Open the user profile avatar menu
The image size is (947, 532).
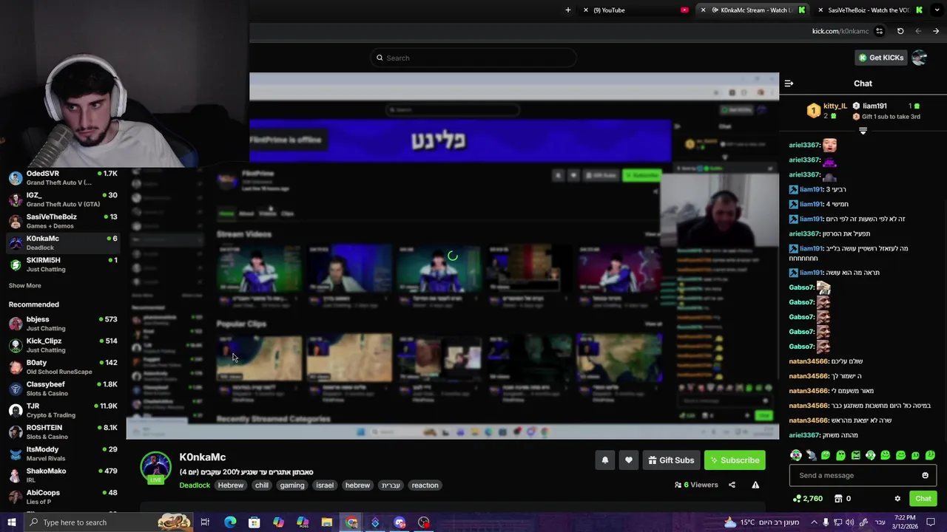coord(920,58)
